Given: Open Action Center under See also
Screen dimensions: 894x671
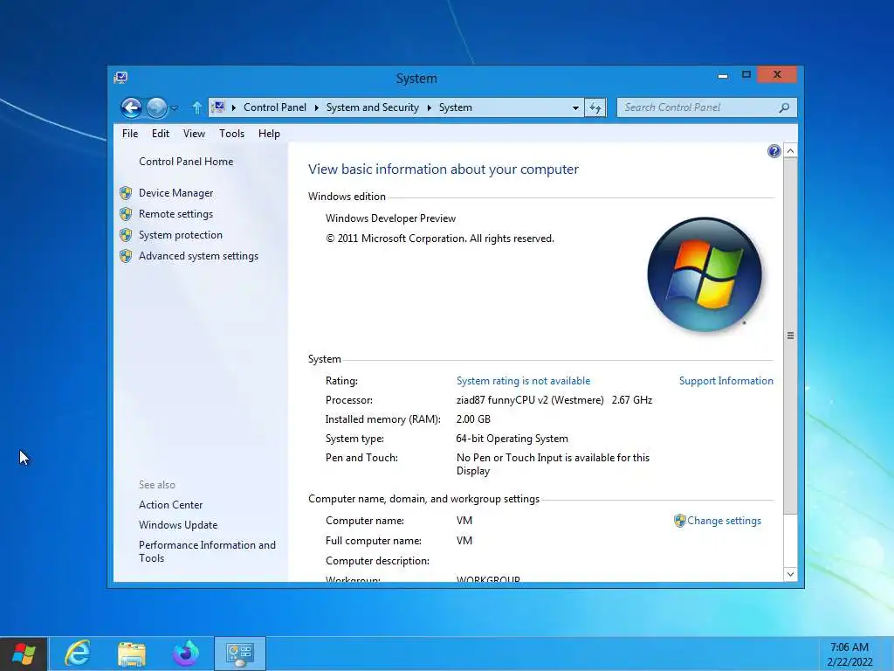Looking at the screenshot, I should pyautogui.click(x=170, y=505).
